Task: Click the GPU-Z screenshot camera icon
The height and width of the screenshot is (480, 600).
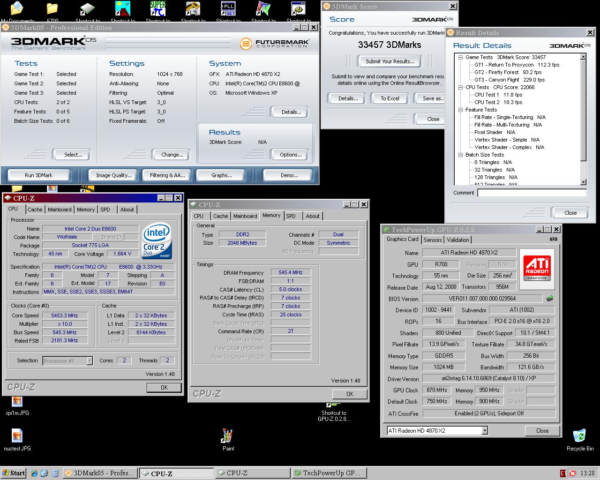Action: point(554,239)
